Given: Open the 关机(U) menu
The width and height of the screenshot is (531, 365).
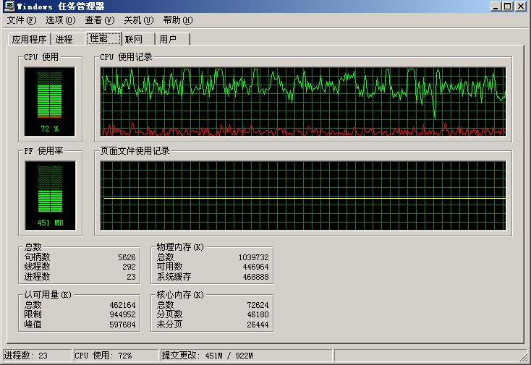Looking at the screenshot, I should click(x=139, y=20).
